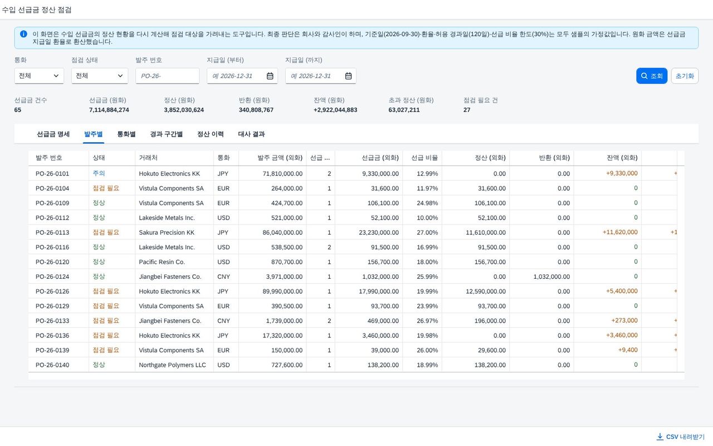Click the 선급 비율 column header
Image resolution: width=713 pixels, height=446 pixels.
[422, 158]
